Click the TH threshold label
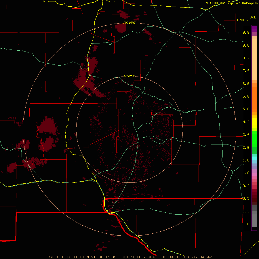Screen dimensions: 259x259 pyautogui.click(x=247, y=224)
